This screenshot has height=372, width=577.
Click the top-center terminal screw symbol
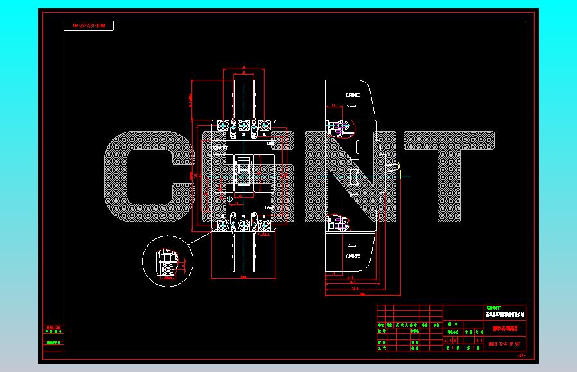(x=244, y=126)
